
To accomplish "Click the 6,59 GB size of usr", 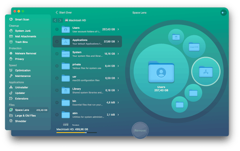I will pyautogui.click(x=110, y=78).
